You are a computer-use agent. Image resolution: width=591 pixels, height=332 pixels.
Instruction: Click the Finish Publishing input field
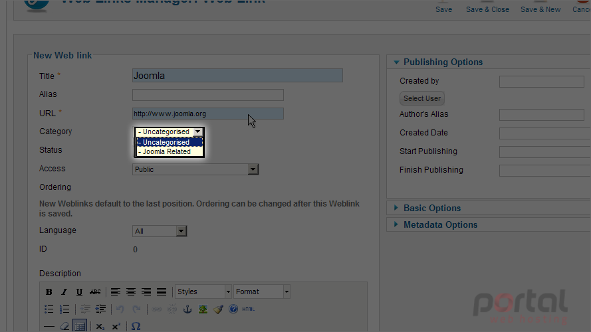coord(545,171)
